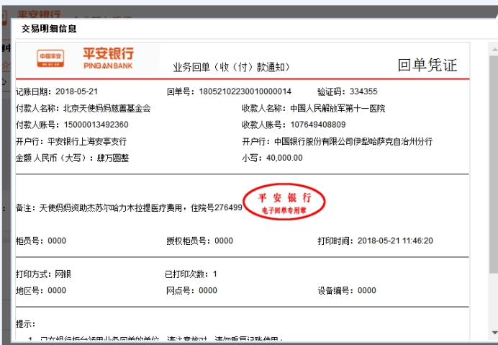Image resolution: width=498 pixels, height=345 pixels.
Task: Click the dialog title 交易明细信息
Action: [49, 29]
